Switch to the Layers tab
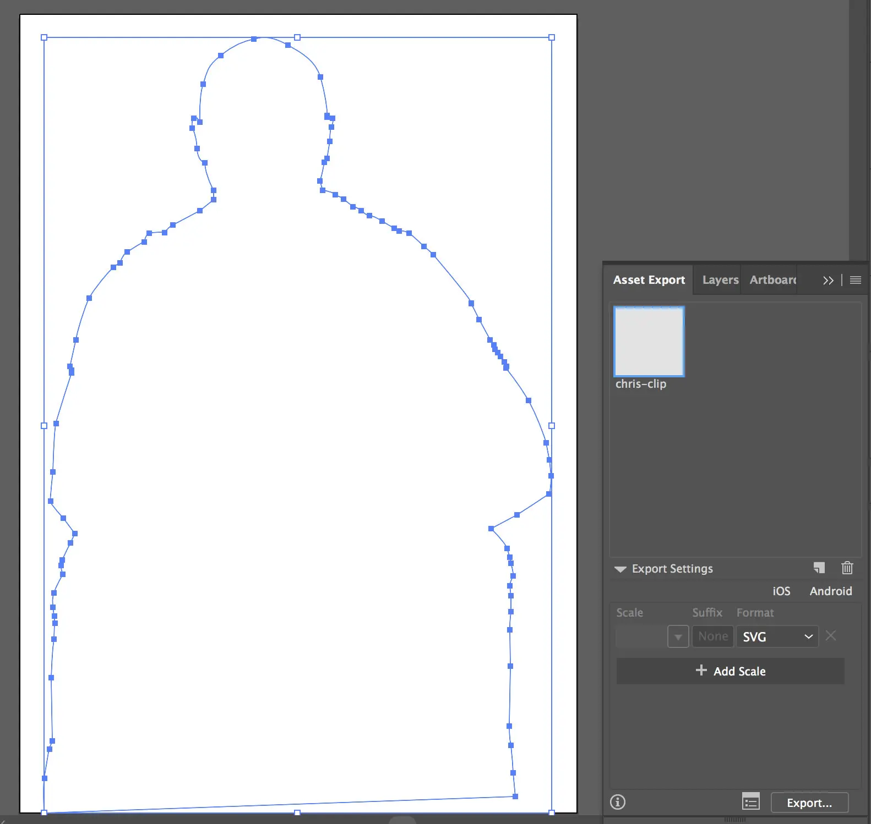The image size is (871, 824). [720, 280]
